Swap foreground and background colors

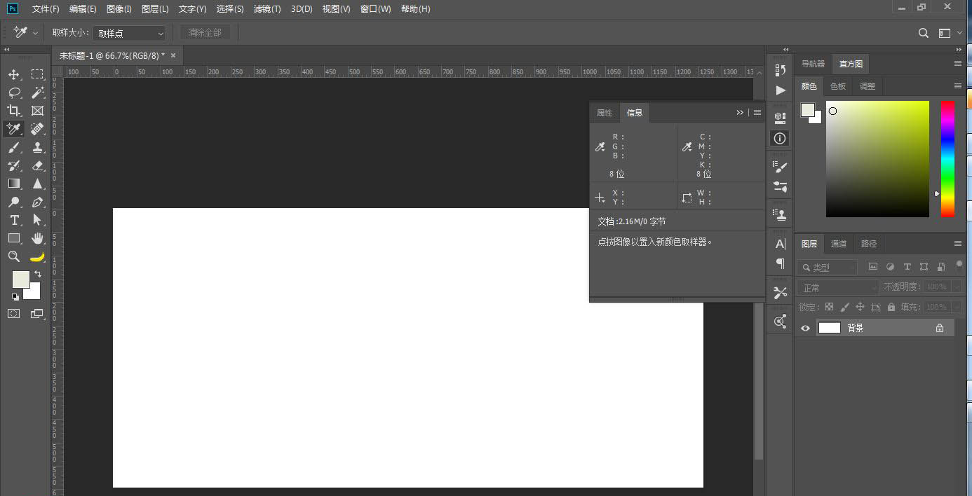pos(38,273)
